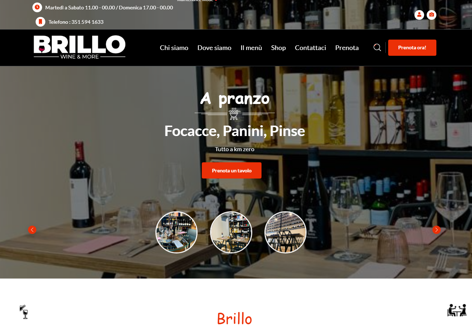Click the wine pouring icon at bottom left

click(24, 312)
